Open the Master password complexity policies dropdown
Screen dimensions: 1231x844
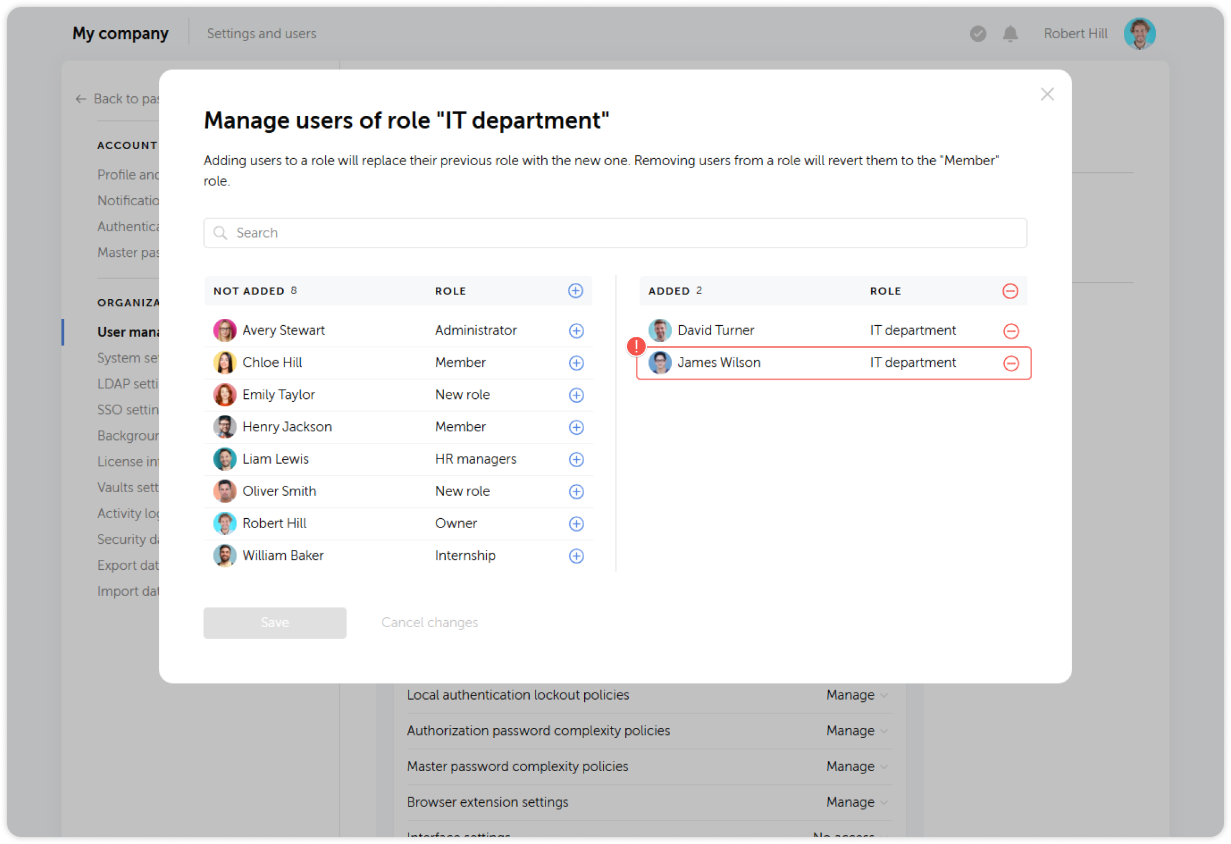(856, 766)
